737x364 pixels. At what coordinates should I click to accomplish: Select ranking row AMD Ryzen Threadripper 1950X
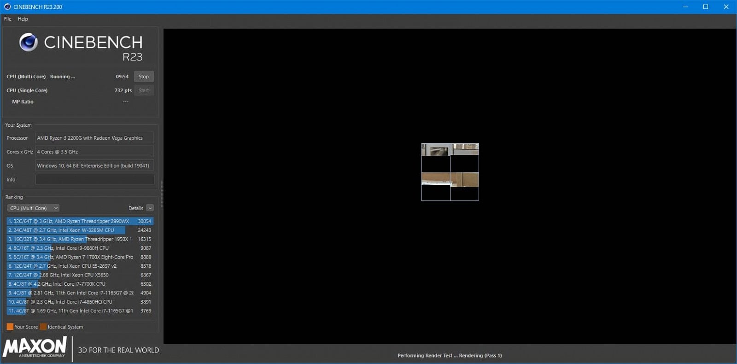(80, 239)
